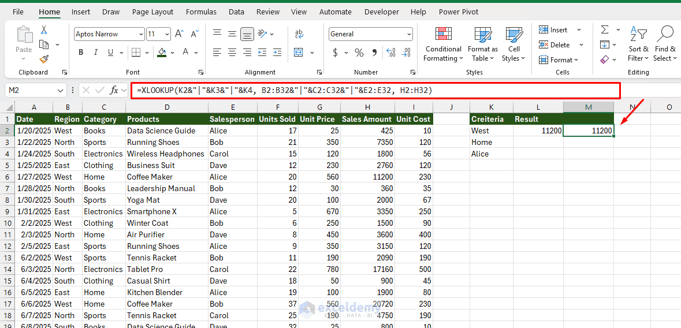Click the Format Painter brush icon
Screen dimensions: 681x328
43,59
